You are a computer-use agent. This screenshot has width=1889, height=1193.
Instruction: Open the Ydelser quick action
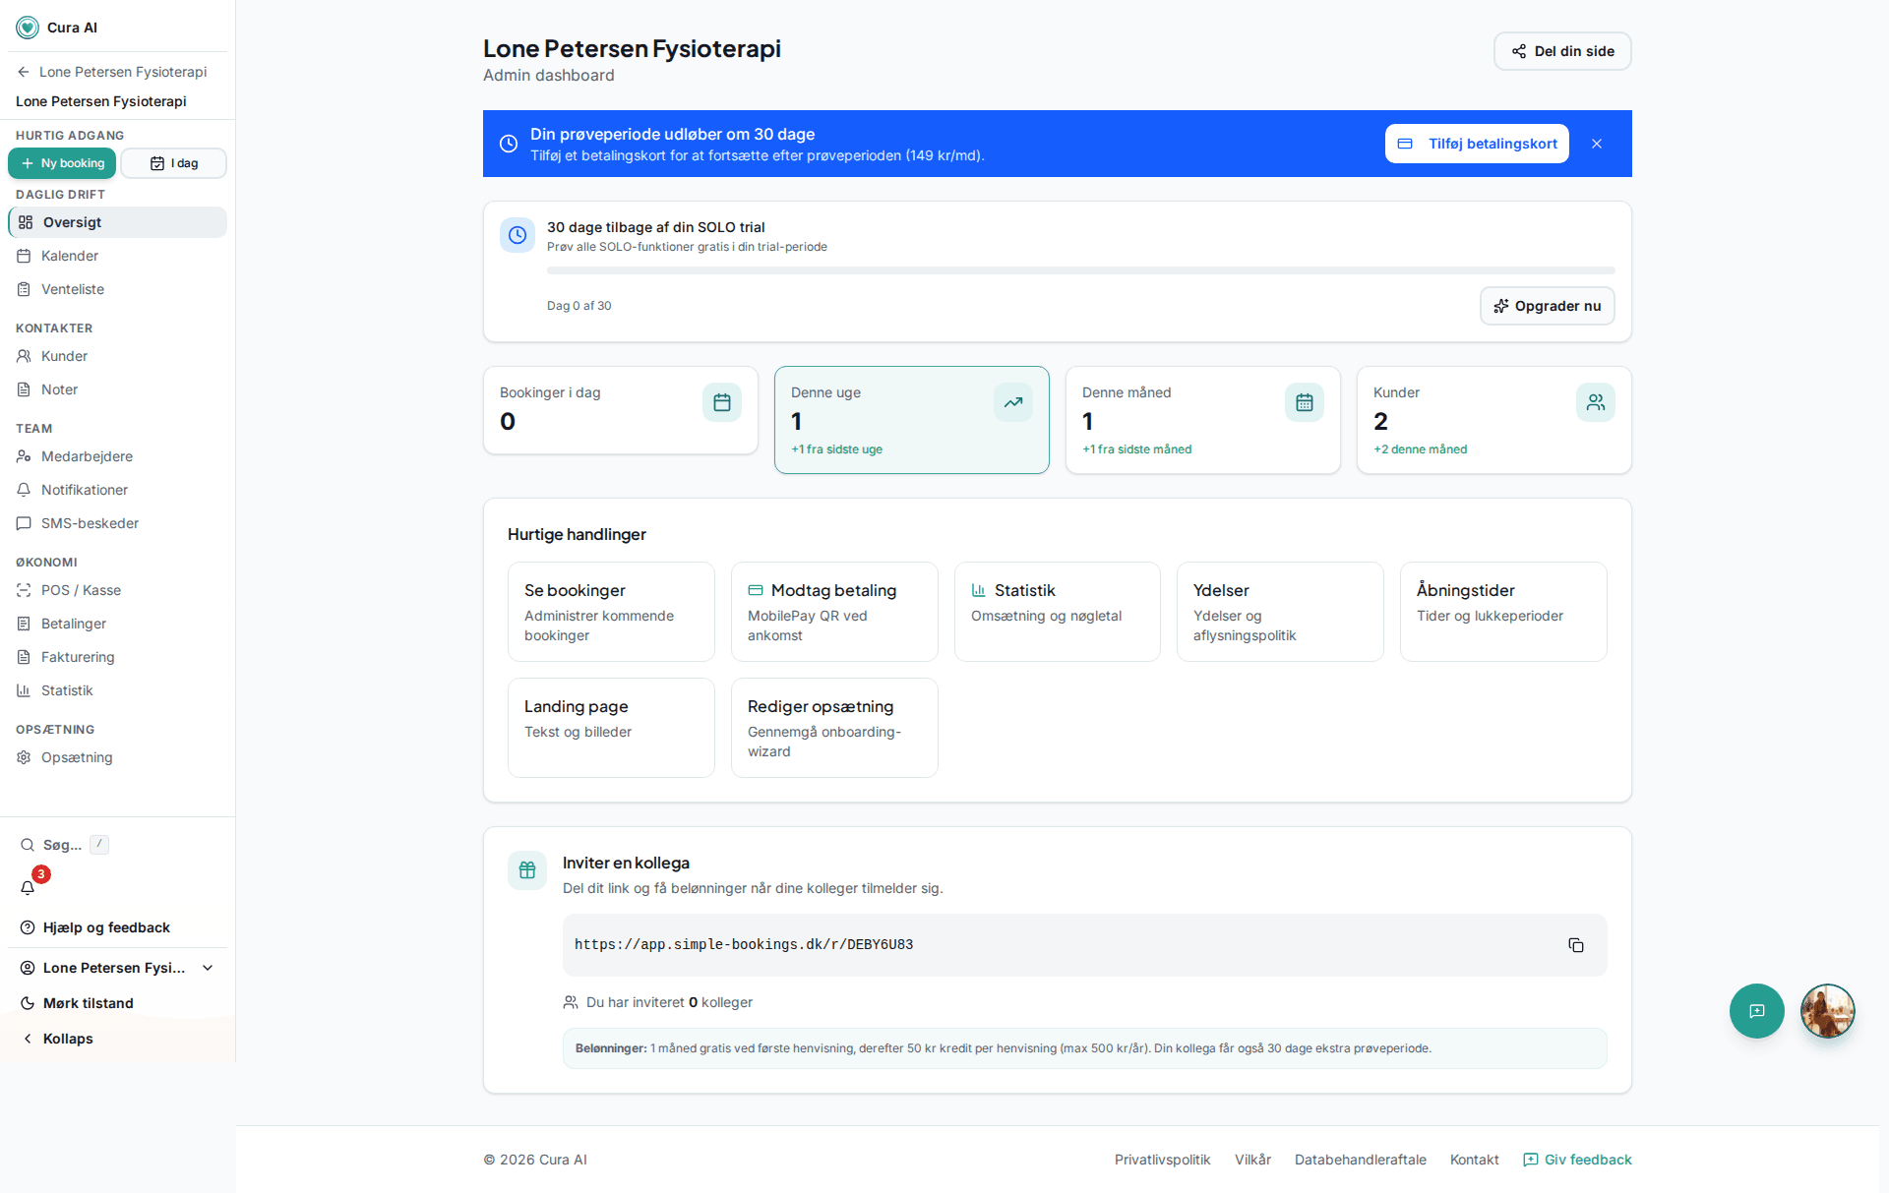pyautogui.click(x=1280, y=612)
